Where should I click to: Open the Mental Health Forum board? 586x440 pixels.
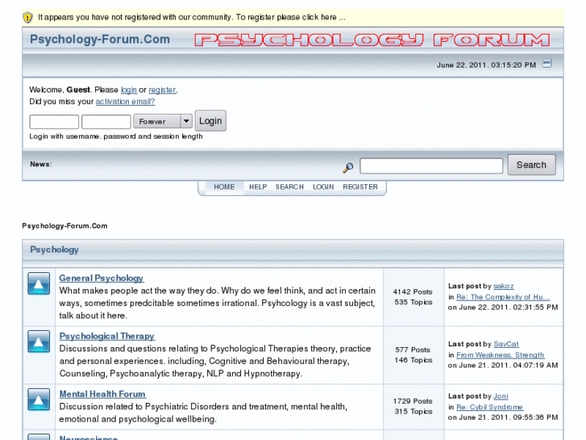tap(102, 394)
